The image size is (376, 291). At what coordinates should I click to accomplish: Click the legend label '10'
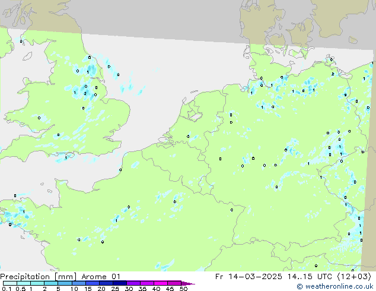point(74,289)
